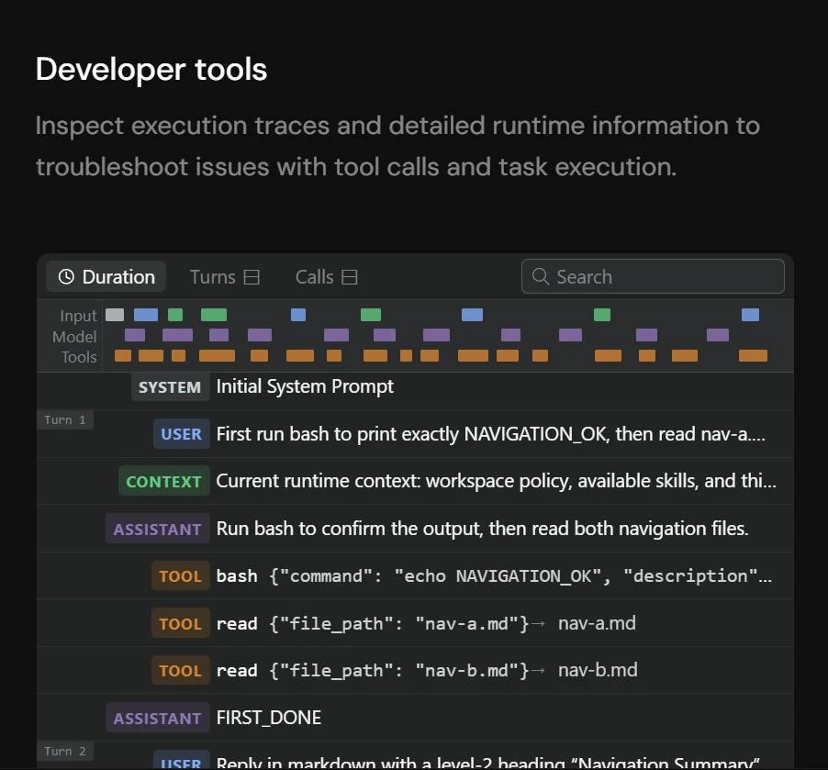Select the first purple Model timeline block
The height and width of the screenshot is (770, 828).
135,335
